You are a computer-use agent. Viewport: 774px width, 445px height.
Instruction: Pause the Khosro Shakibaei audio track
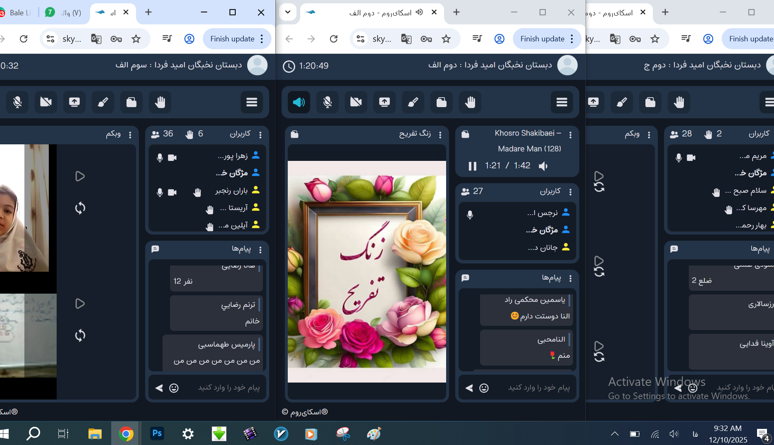[472, 166]
